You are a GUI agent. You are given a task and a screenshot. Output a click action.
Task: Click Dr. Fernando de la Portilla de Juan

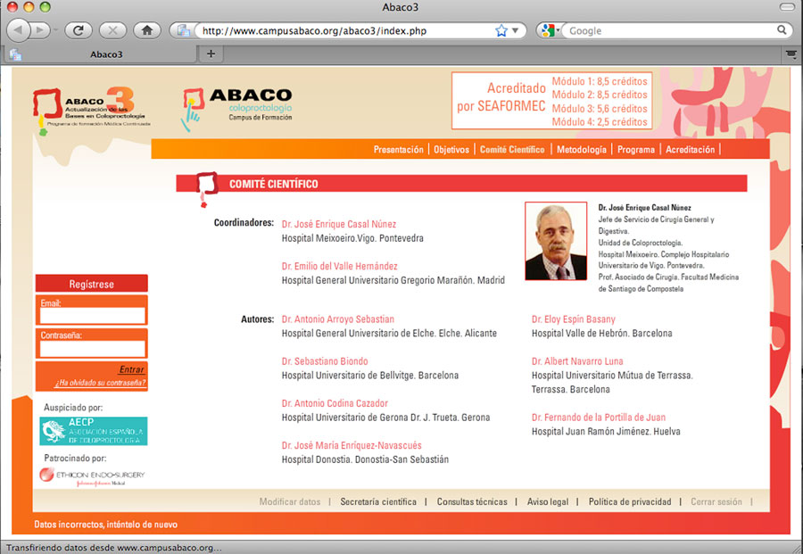click(x=598, y=417)
